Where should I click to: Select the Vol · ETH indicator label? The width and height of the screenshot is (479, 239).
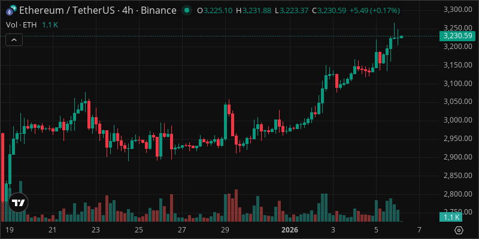[21, 24]
